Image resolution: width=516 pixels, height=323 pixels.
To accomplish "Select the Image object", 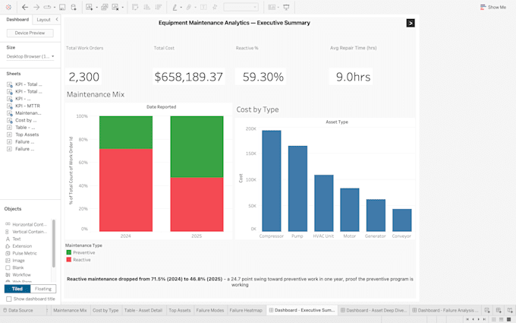I will click(15, 261).
